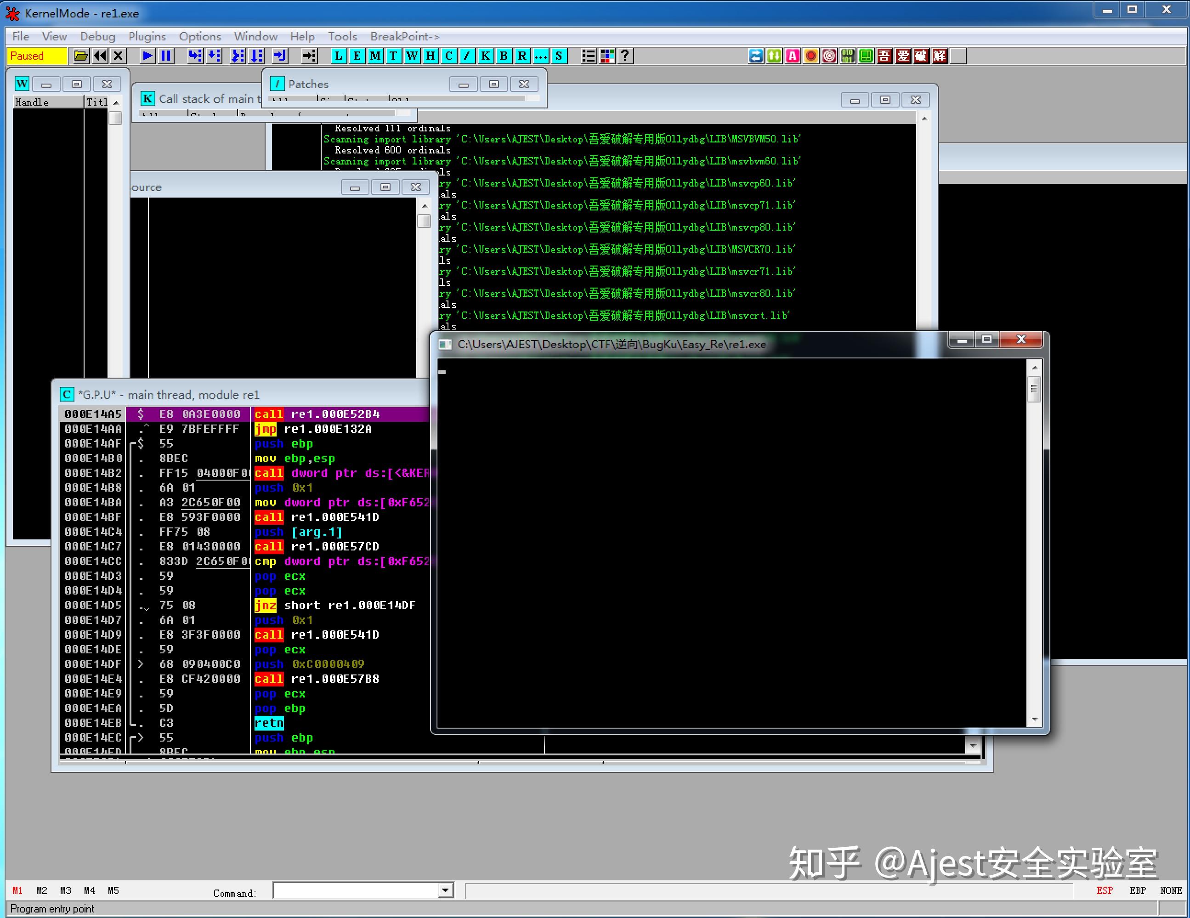Open Handles window with H button
The height and width of the screenshot is (918, 1190).
point(431,56)
